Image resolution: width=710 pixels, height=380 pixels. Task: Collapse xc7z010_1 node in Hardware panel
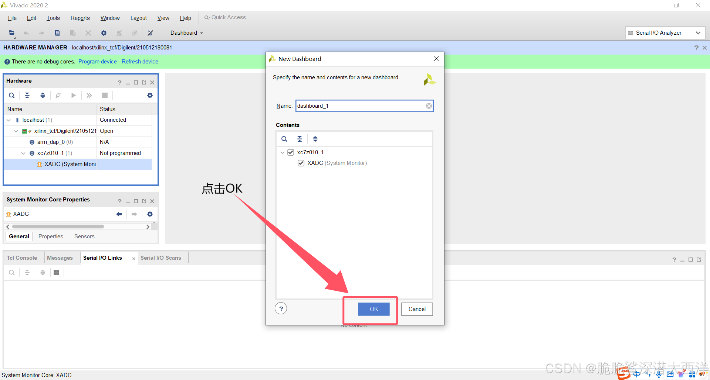pos(23,153)
